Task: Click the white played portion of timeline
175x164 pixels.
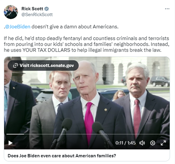Action: point(15,134)
